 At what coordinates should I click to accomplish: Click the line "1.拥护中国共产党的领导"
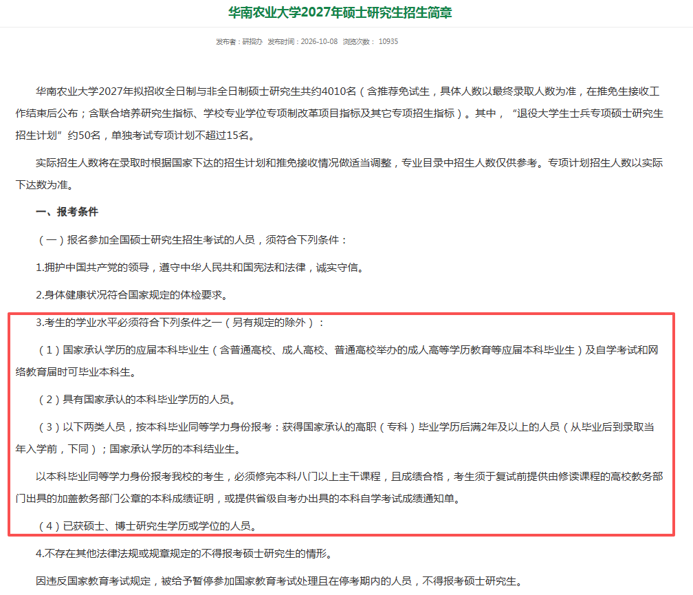(201, 268)
